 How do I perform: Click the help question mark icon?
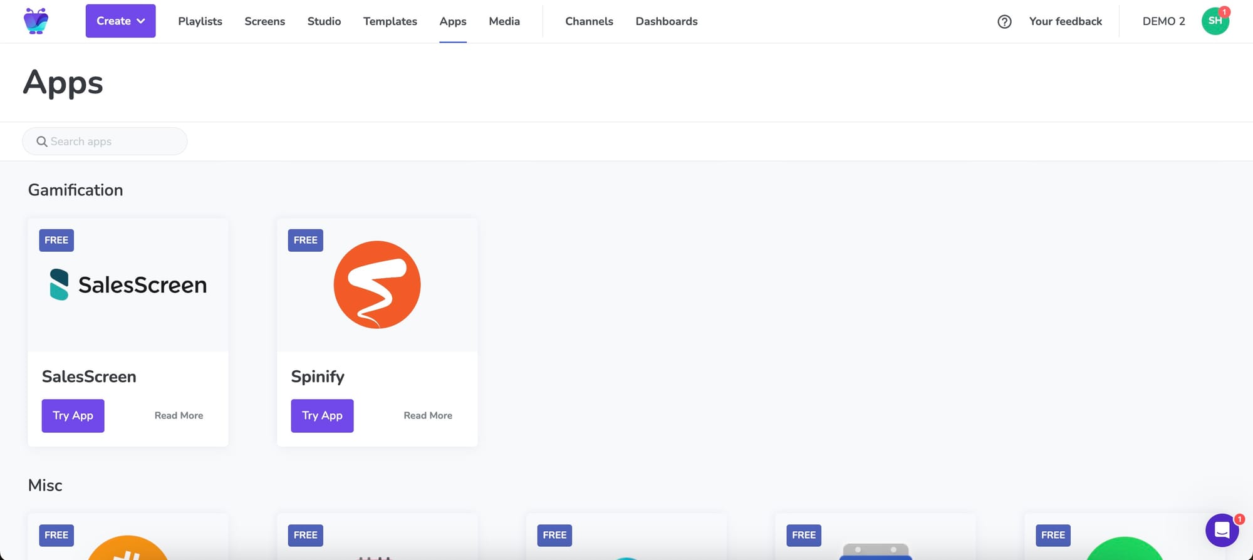pos(1004,21)
